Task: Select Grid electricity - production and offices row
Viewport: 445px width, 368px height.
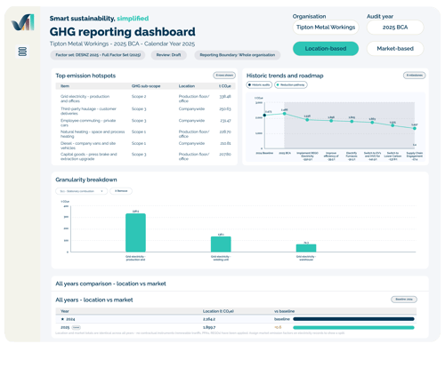Action: tap(145, 99)
